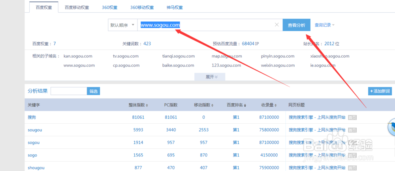The image size is (395, 171).
Task: Open subdomain tianqi.sogou.com
Action: pos(179,56)
